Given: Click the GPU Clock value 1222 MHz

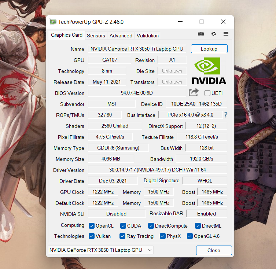Looking at the screenshot, I should point(103,192).
